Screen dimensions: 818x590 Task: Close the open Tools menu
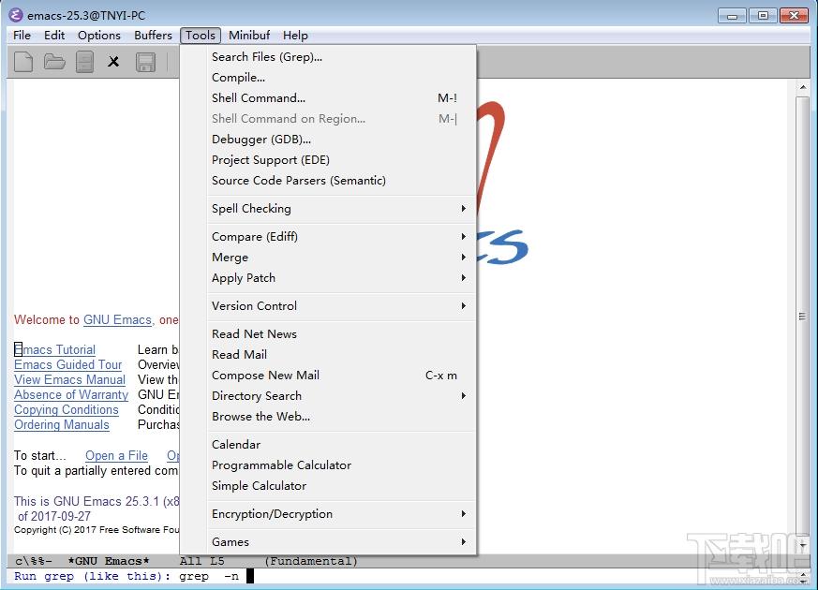tap(201, 36)
